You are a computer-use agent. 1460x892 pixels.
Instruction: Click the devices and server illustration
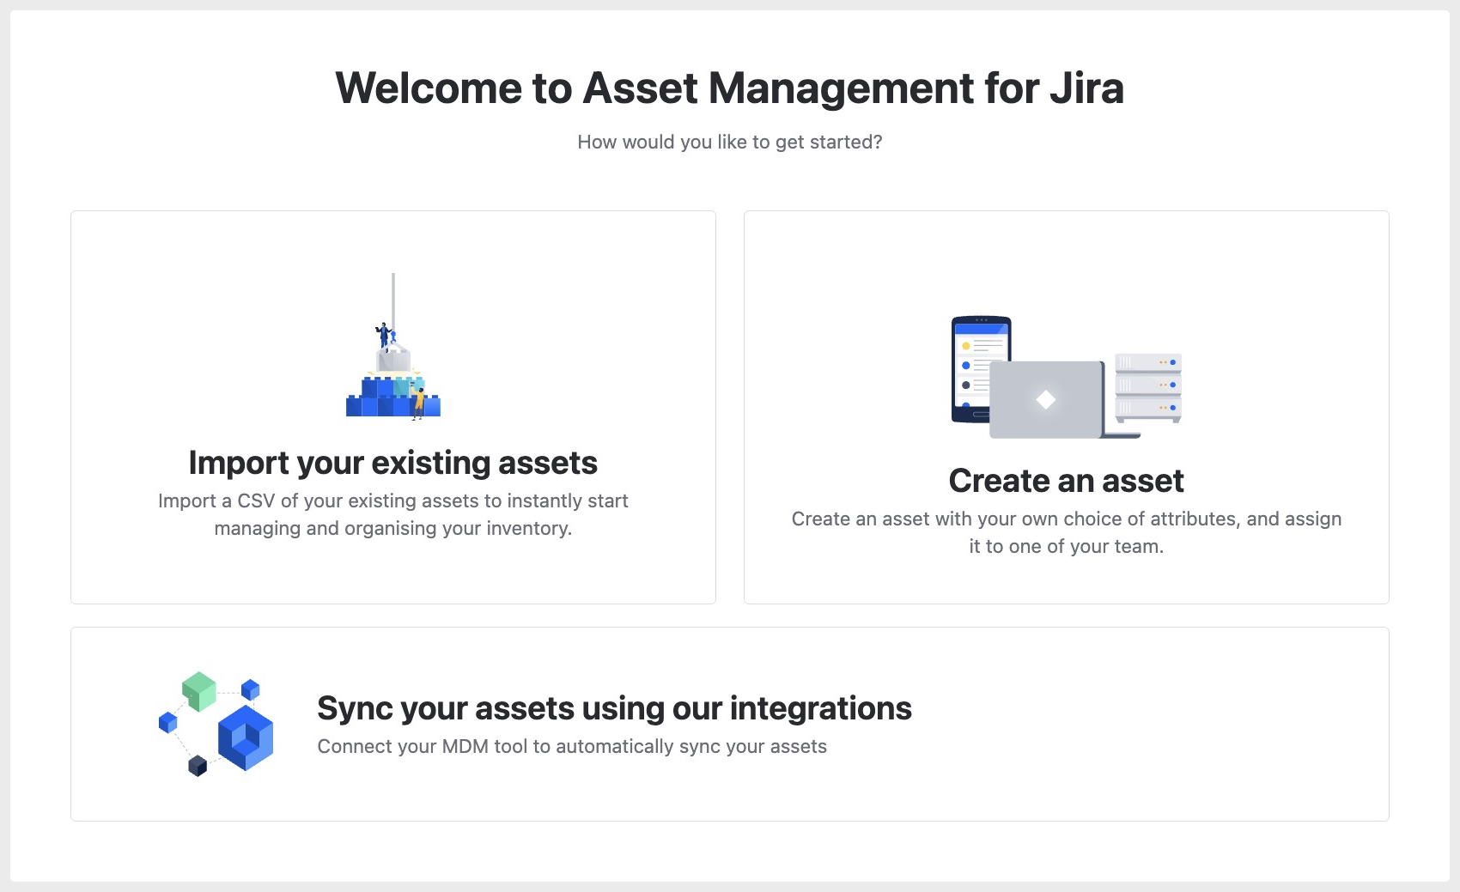pyautogui.click(x=1067, y=377)
